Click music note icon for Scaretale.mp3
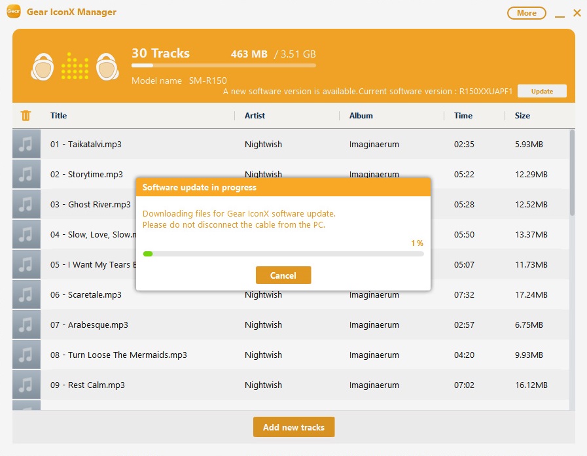Image resolution: width=587 pixels, height=456 pixels. 26,294
